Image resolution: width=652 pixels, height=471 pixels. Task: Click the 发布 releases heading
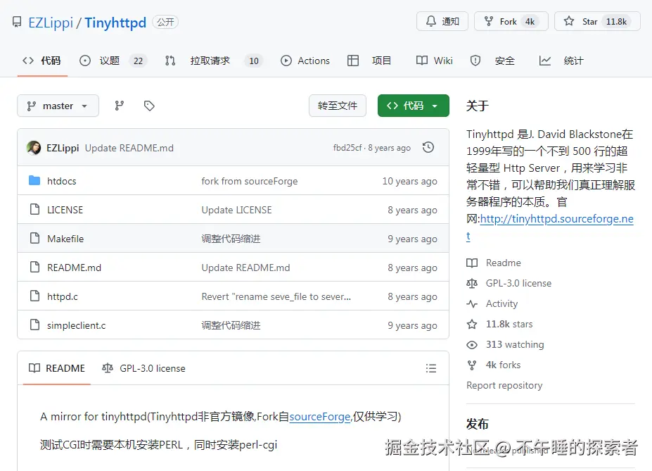click(x=478, y=424)
